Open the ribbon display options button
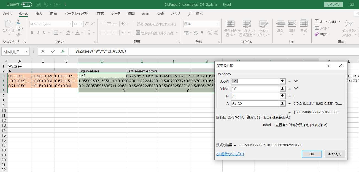 coord(352,4)
